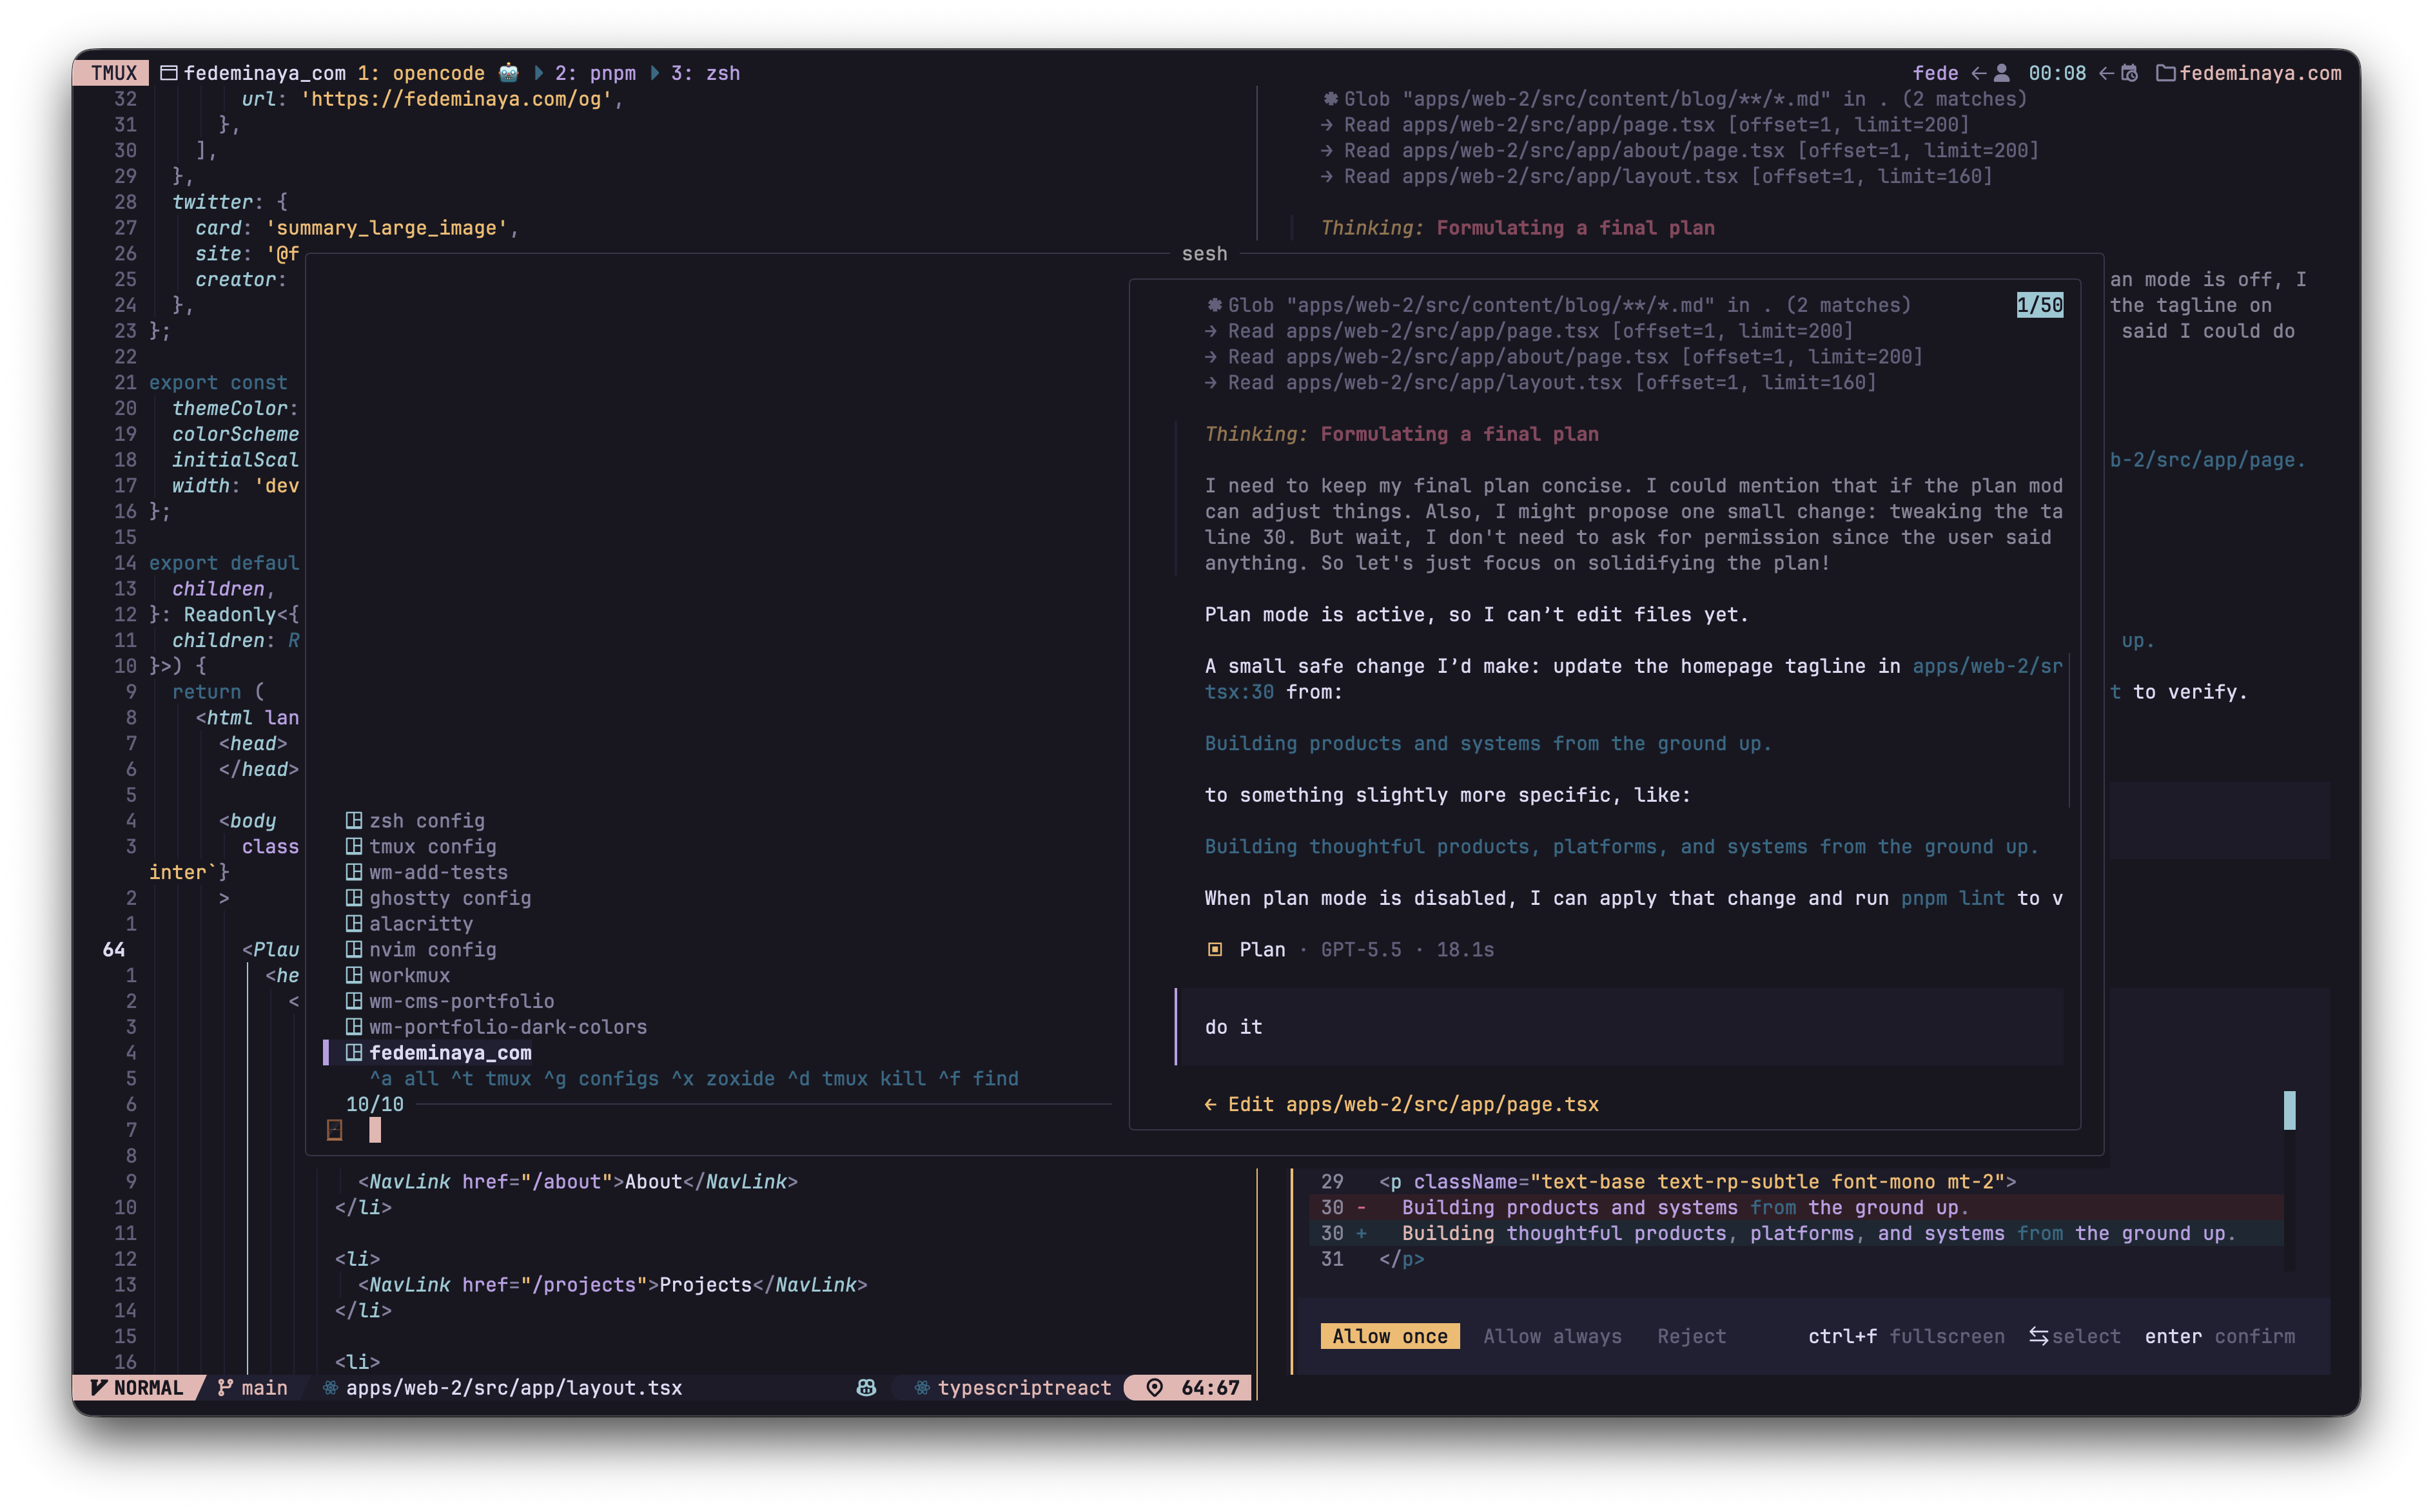Select ghostty config session in sesh list

450,898
